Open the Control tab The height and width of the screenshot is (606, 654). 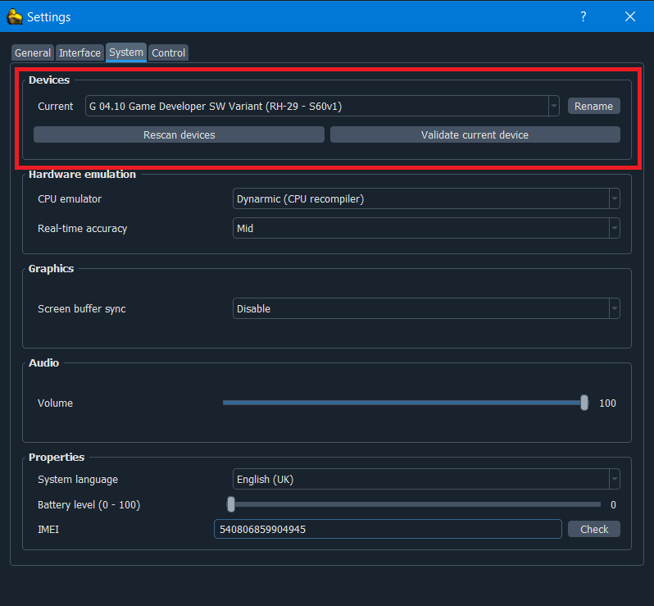click(x=168, y=53)
